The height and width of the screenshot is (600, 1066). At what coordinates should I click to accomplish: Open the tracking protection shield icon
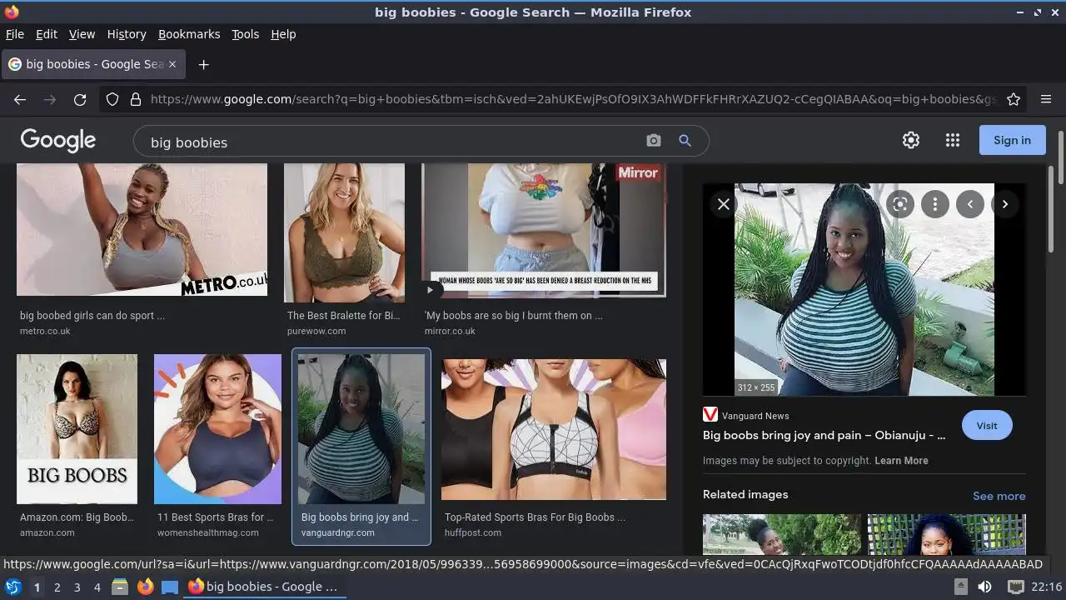[112, 99]
